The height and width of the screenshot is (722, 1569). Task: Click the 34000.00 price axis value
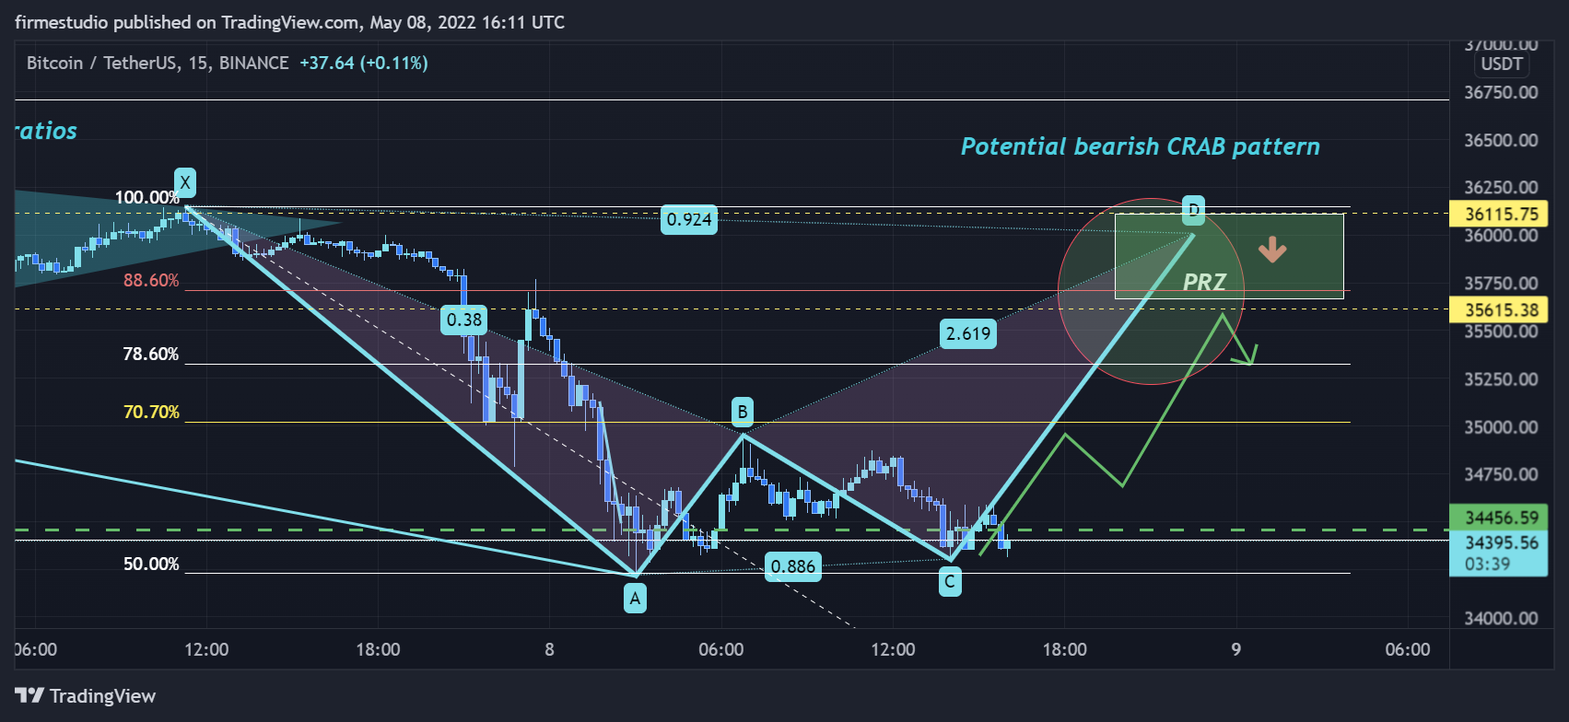pos(1502,618)
